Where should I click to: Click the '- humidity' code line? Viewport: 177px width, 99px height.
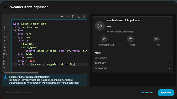[27, 44]
